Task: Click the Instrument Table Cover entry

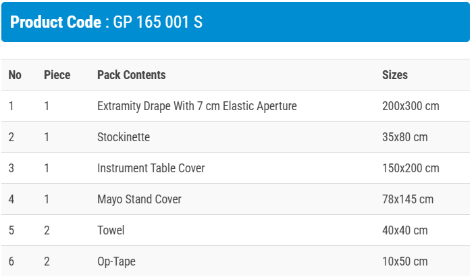Action: (151, 168)
